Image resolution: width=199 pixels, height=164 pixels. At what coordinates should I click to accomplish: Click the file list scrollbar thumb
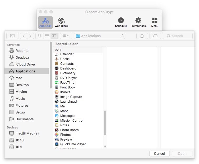105,123
